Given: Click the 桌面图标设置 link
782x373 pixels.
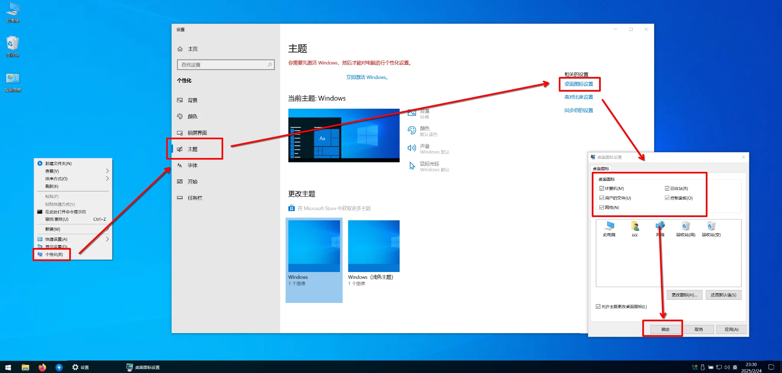Looking at the screenshot, I should (578, 84).
